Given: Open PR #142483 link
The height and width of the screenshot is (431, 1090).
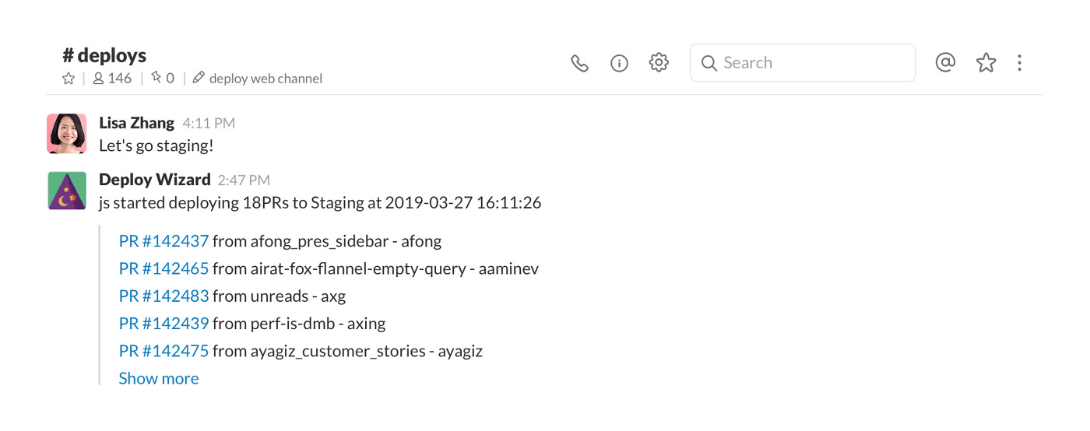Looking at the screenshot, I should click(x=164, y=296).
